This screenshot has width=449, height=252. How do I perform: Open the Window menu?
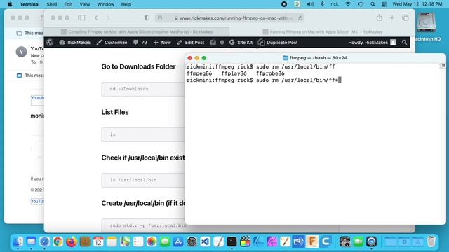pos(105,4)
